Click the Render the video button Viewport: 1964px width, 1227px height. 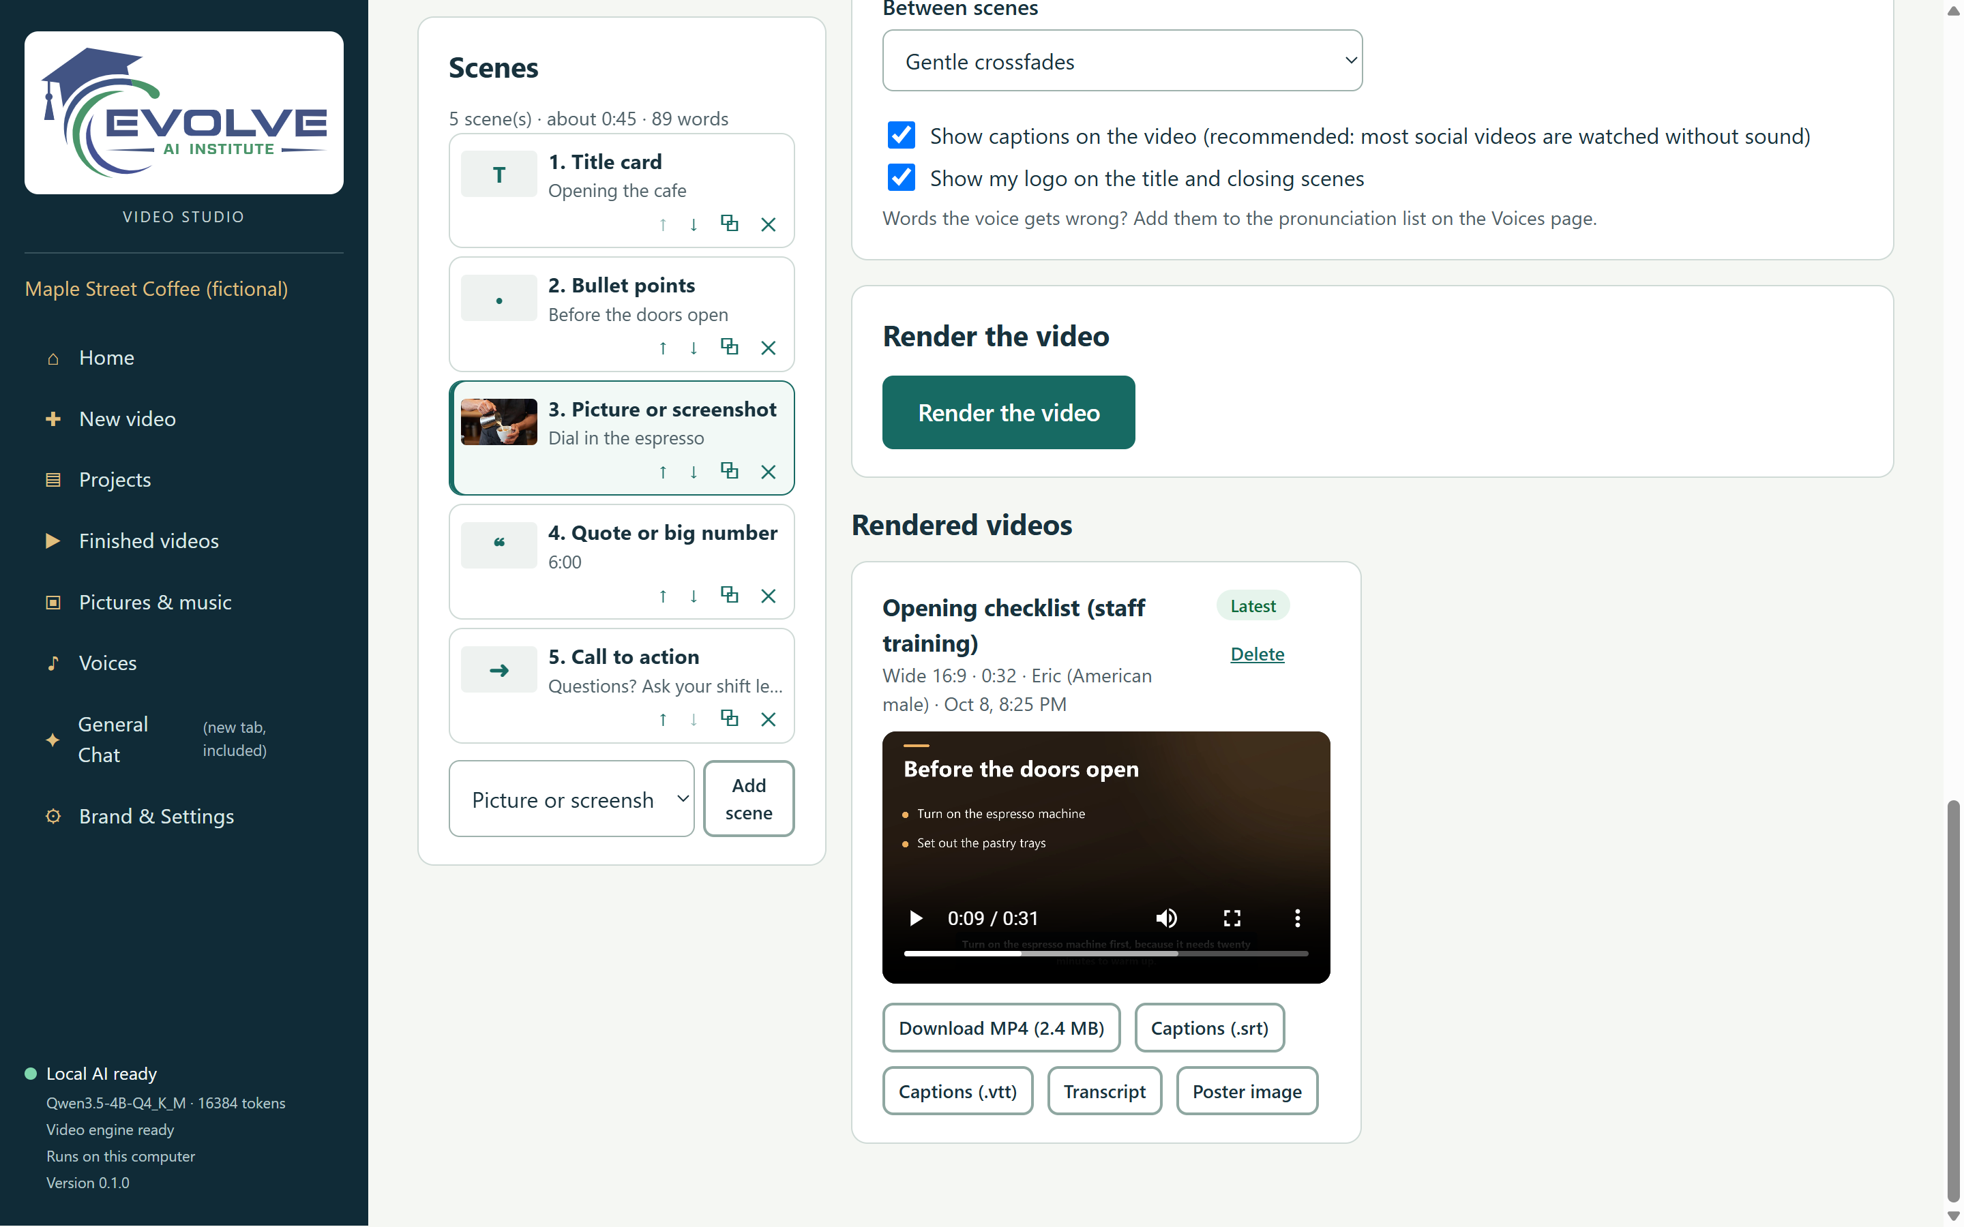pyautogui.click(x=1008, y=412)
